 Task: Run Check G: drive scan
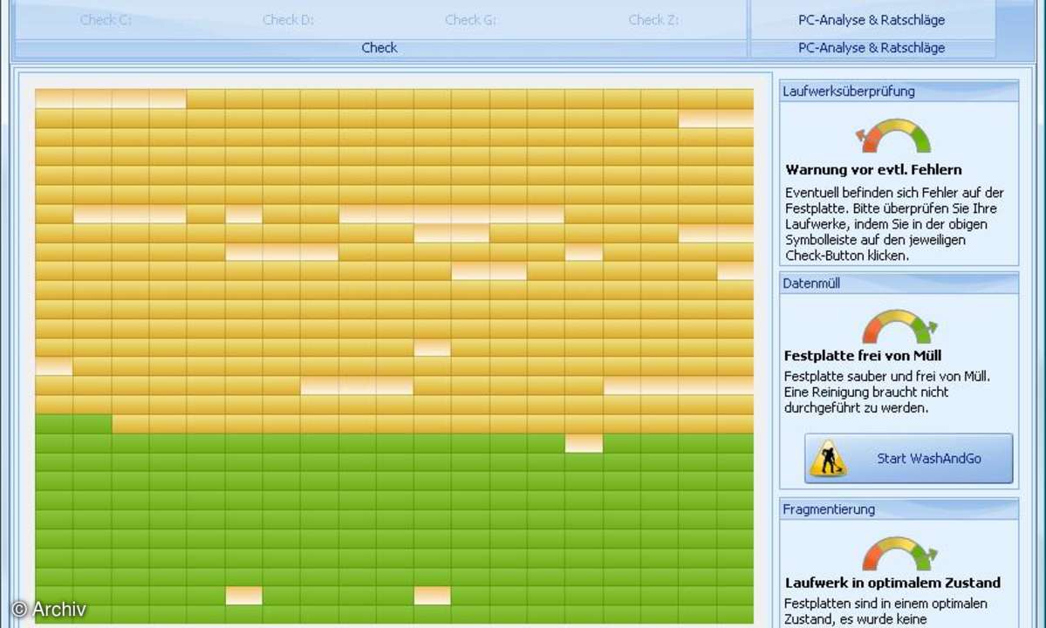470,19
